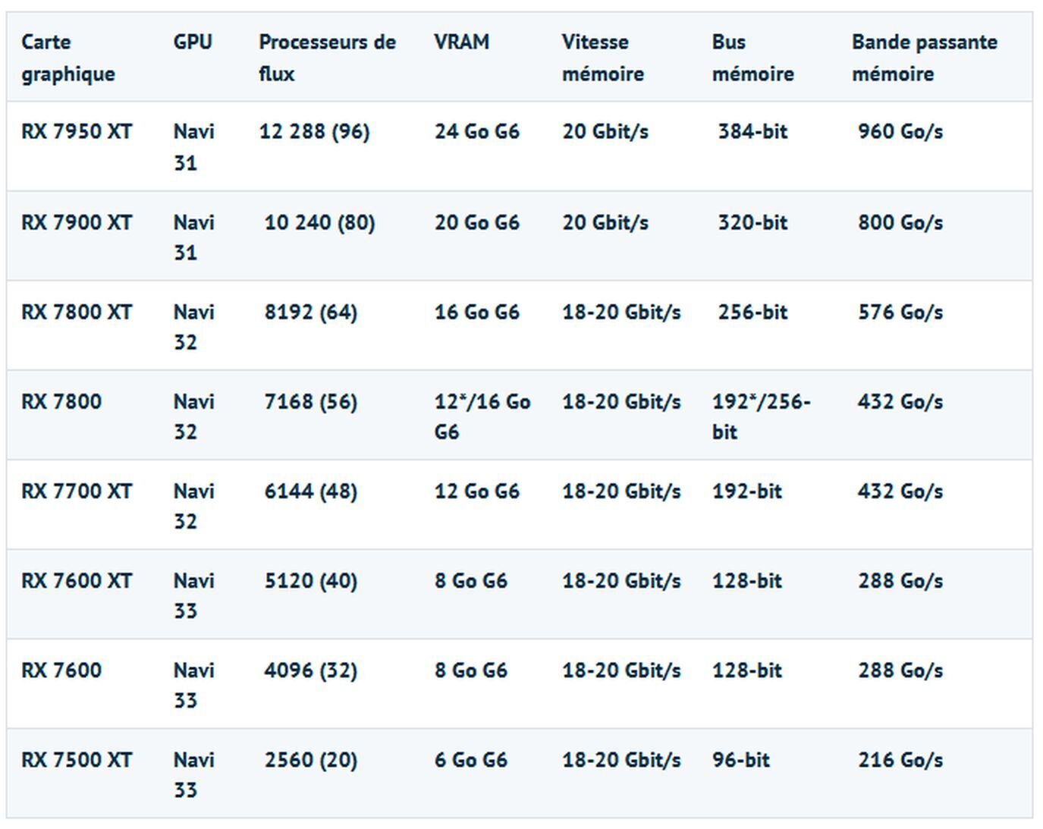Select the "2560 (20)" stream processors cell
This screenshot has width=1043, height=829.
[x=310, y=760]
